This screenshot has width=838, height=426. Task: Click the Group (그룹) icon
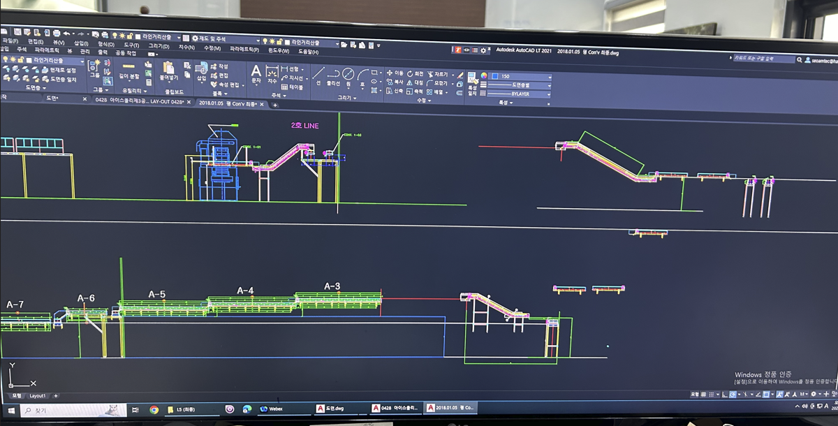tap(95, 68)
